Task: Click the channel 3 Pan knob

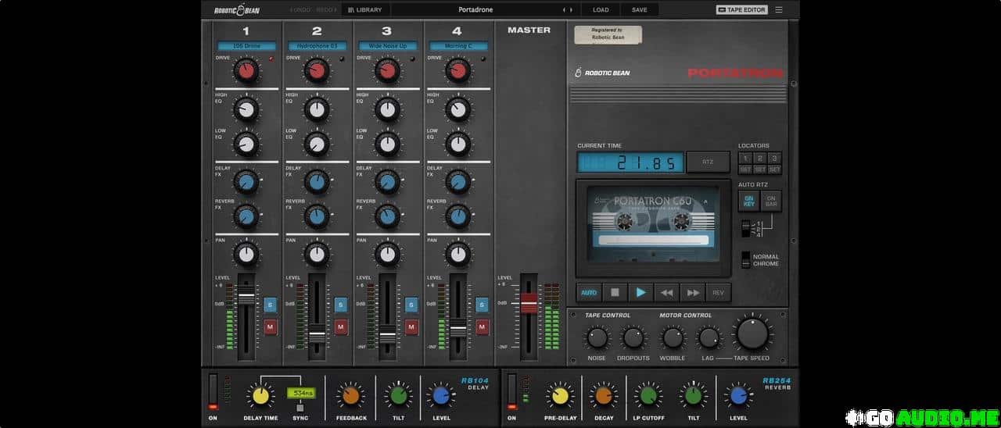Action: point(387,254)
